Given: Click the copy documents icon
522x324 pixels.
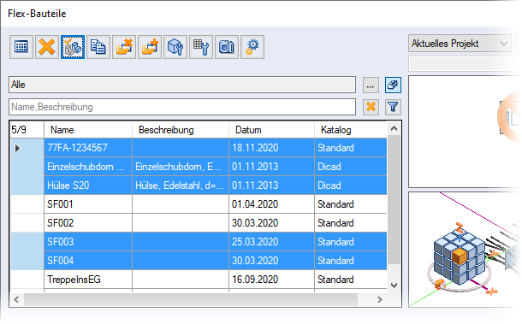Looking at the screenshot, I should pyautogui.click(x=98, y=47).
